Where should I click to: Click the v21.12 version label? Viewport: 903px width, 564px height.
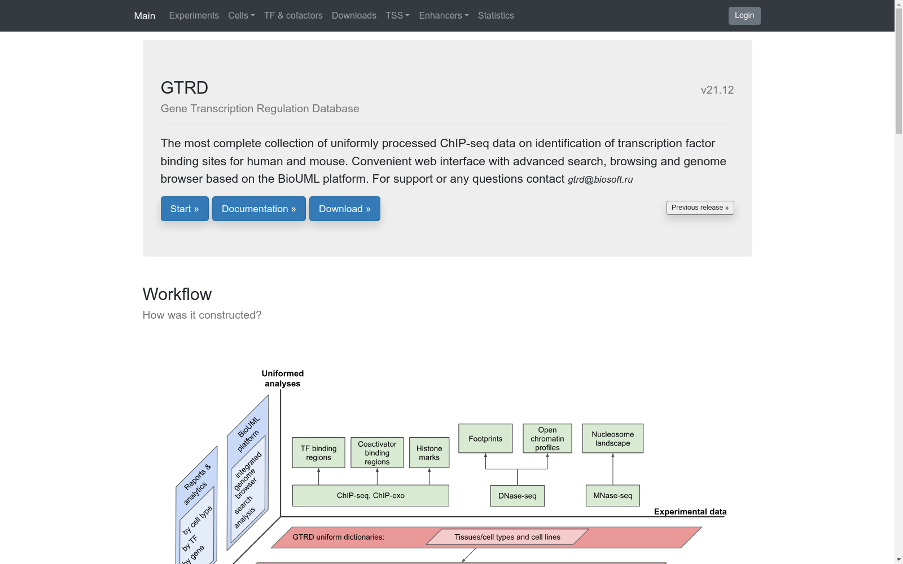tap(717, 90)
